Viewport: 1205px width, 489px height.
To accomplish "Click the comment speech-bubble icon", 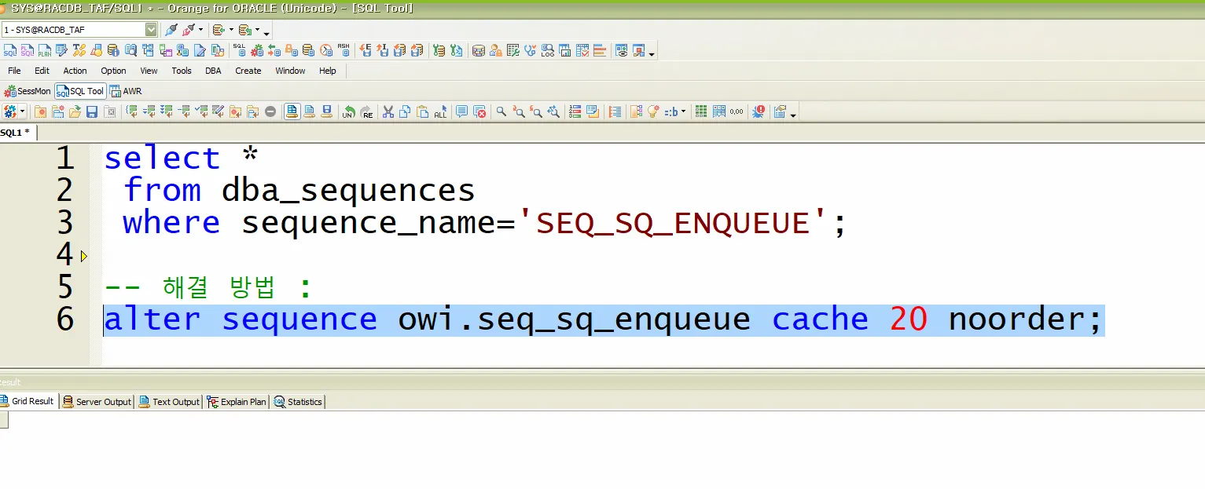I will click(461, 112).
